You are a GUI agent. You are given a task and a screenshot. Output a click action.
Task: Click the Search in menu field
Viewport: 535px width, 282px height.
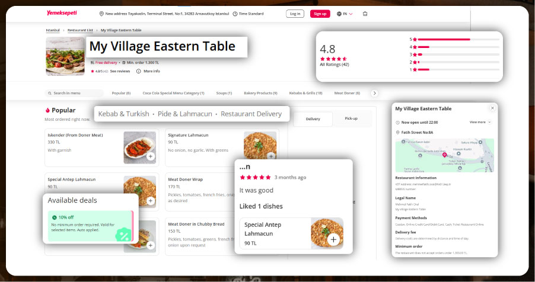tap(74, 93)
